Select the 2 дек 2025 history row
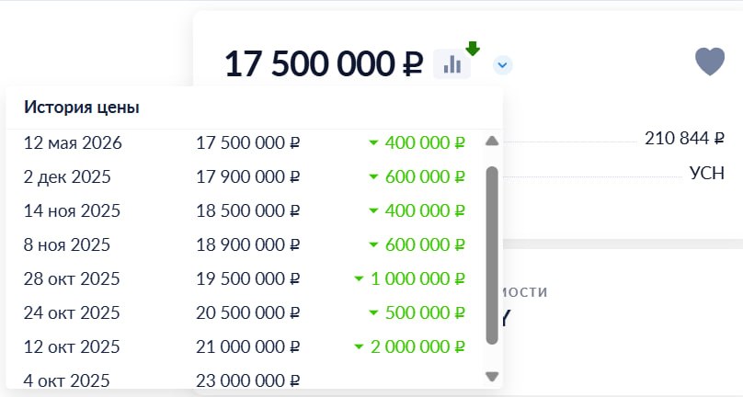743x397 pixels. tap(245, 176)
